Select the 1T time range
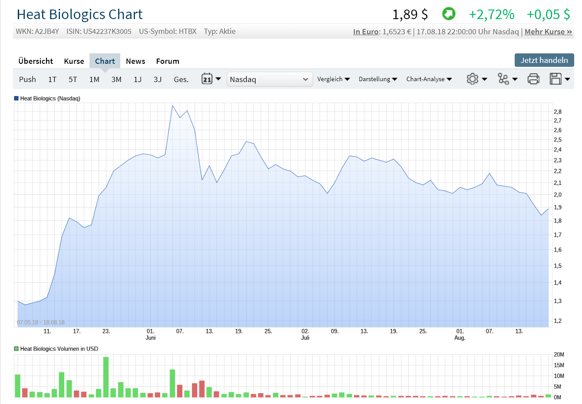582x404 pixels. [x=52, y=79]
